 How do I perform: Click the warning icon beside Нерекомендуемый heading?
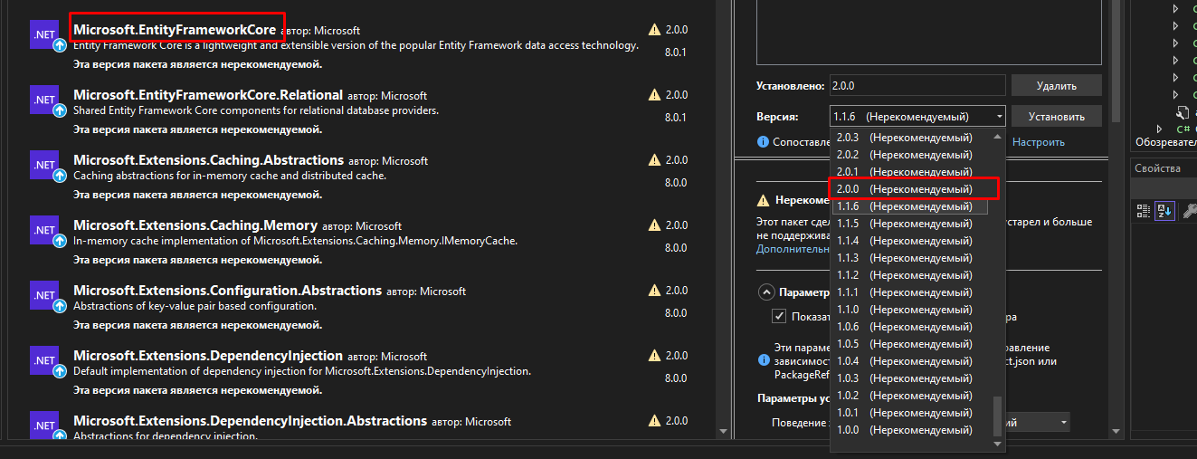pos(764,200)
